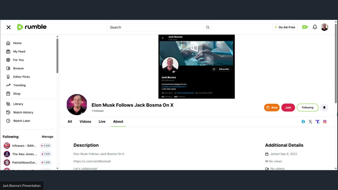
Task: Click sidebar scroll down arrow
Action: coord(57,168)
